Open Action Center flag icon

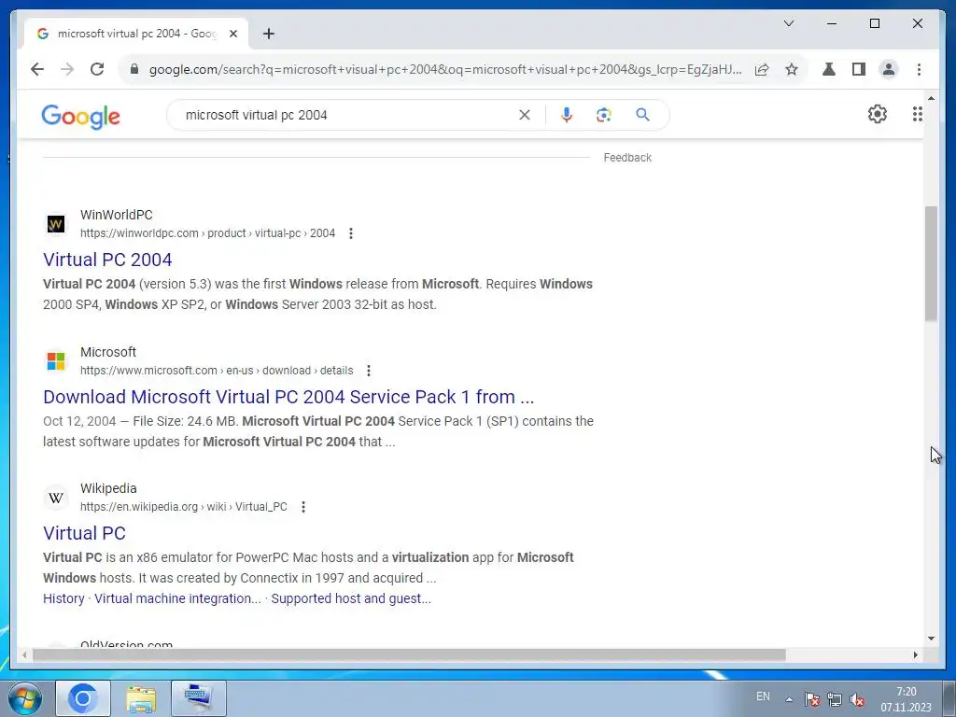click(x=811, y=699)
